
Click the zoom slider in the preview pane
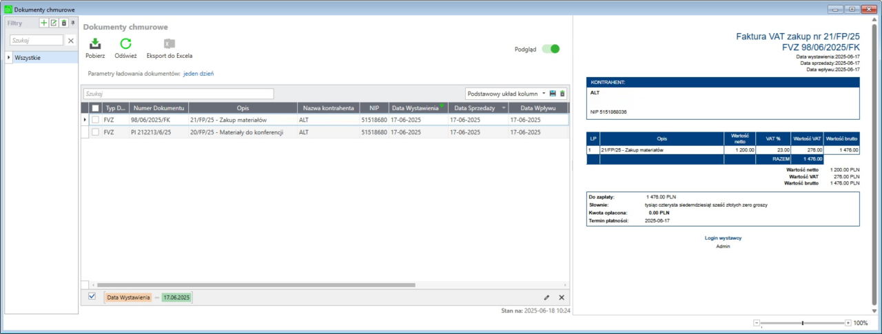point(803,323)
